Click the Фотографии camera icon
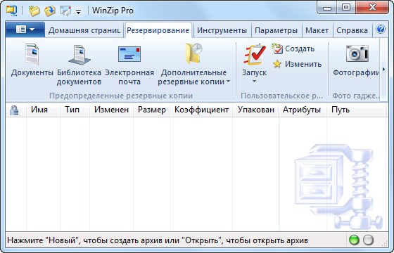Screen dimensions: 394x253 coord(357,53)
